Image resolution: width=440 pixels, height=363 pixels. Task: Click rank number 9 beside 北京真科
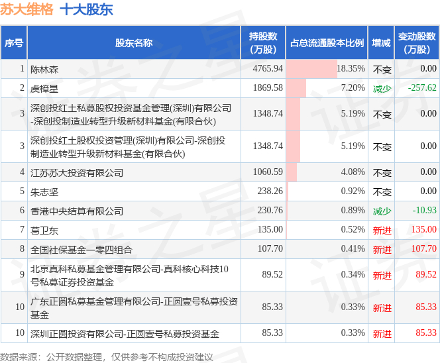point(22,275)
